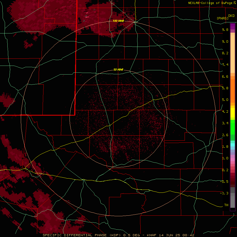Click the 14 JUN 25 00:42 timestamp
237x237 pixels.
[x=177, y=235]
